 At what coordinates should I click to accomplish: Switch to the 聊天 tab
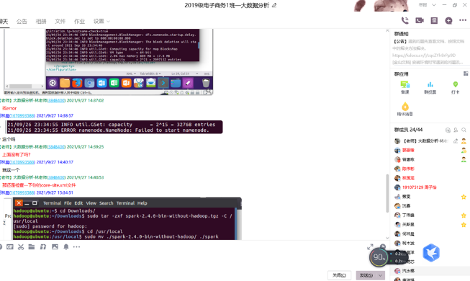pyautogui.click(x=4, y=22)
